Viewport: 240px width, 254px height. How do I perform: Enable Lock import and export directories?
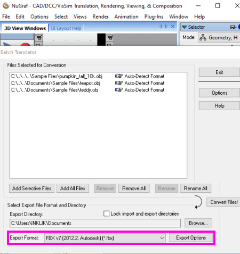point(106,214)
